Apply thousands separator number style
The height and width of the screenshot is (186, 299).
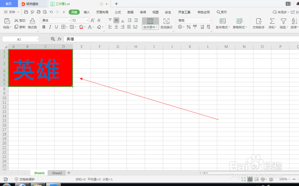[x=195, y=27]
